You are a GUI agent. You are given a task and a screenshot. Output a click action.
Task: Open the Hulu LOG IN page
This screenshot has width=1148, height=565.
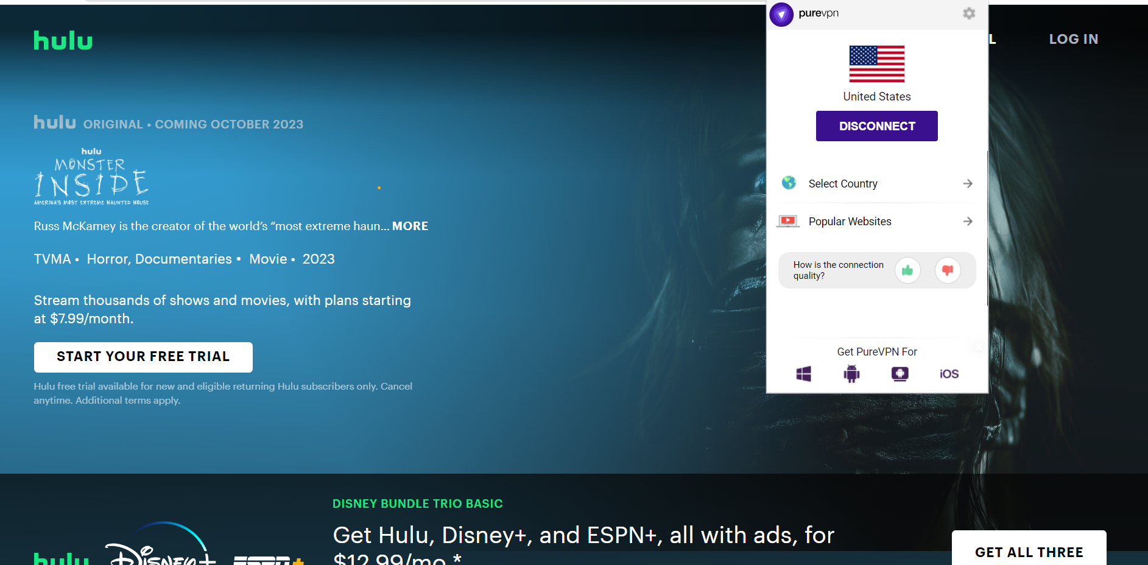[1073, 39]
